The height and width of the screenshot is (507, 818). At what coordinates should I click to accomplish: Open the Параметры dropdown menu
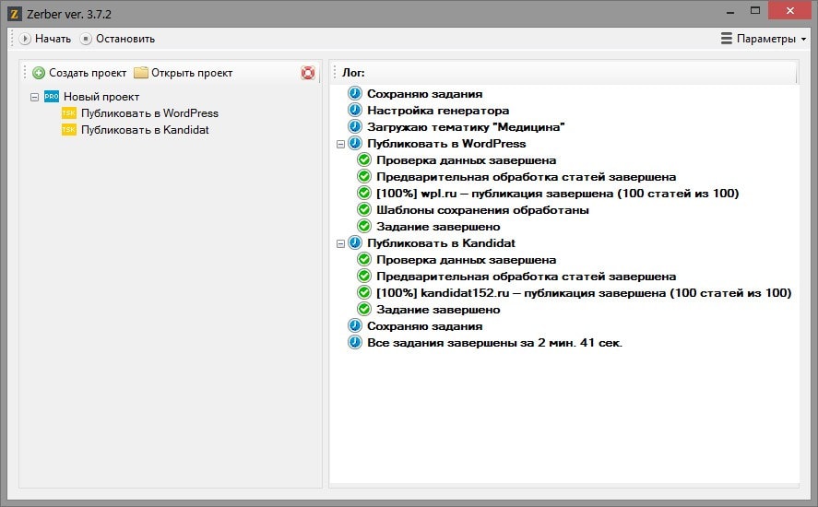(764, 39)
